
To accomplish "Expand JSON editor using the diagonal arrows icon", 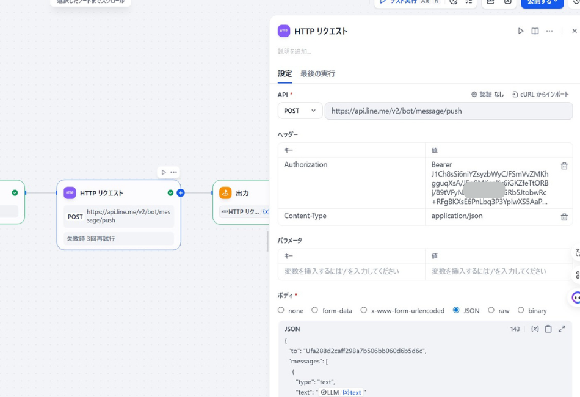I will (561, 329).
